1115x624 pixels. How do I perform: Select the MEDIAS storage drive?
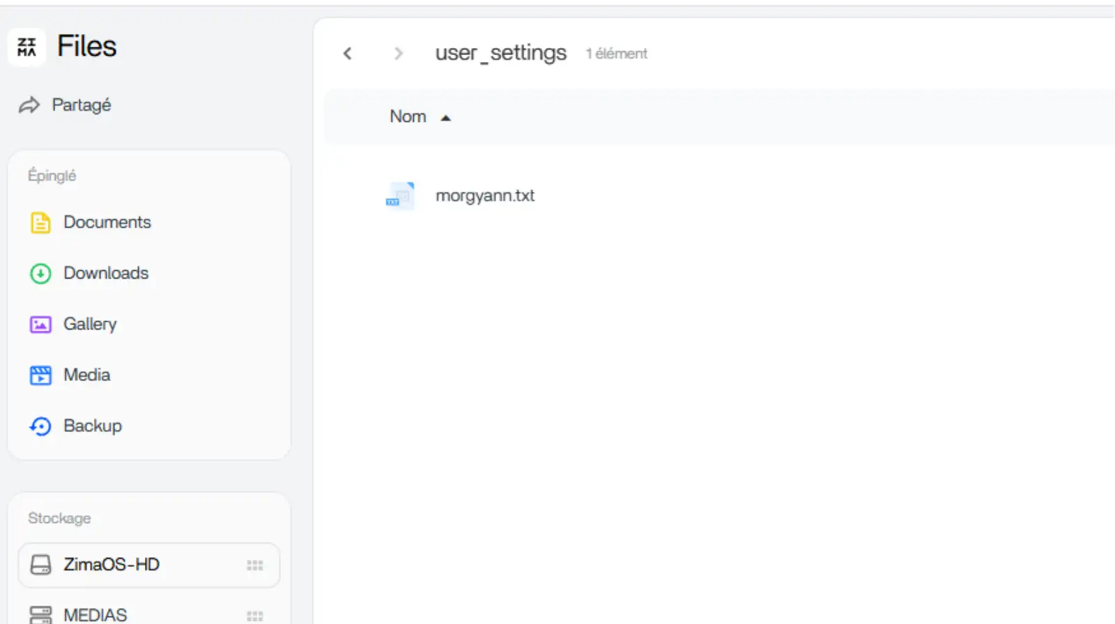tap(95, 614)
